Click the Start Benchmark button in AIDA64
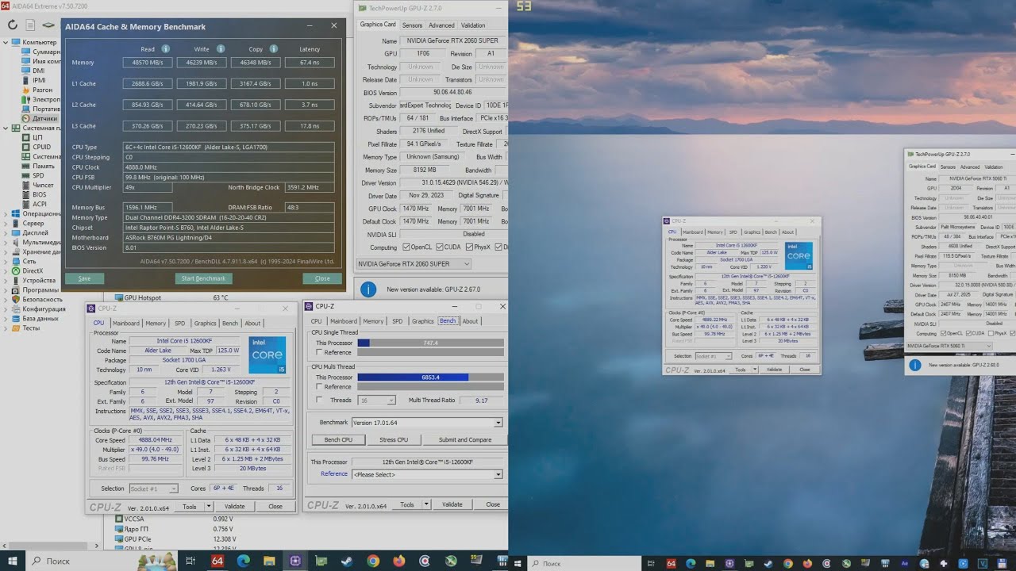1016x571 pixels. point(203,278)
